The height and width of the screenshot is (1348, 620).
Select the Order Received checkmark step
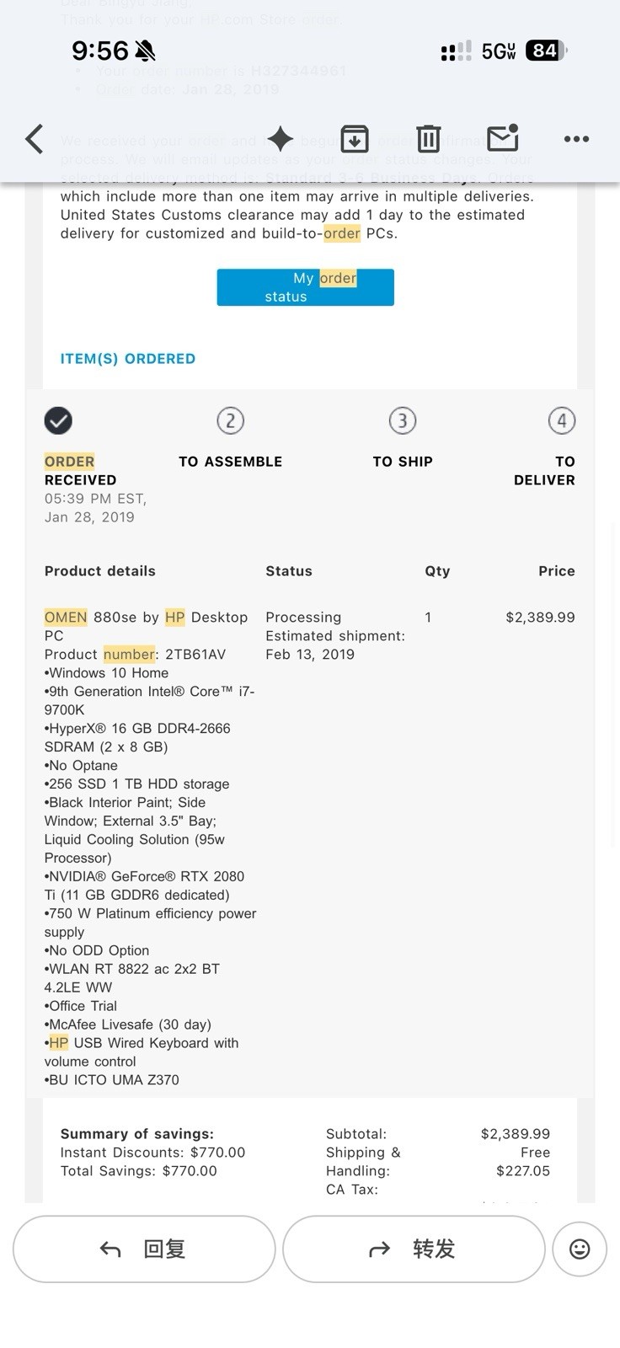tap(58, 420)
